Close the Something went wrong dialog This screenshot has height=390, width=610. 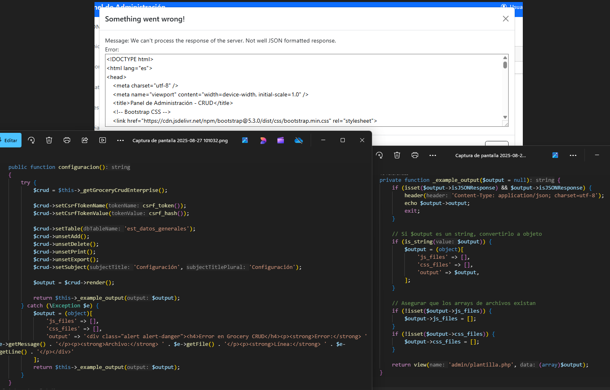[506, 19]
